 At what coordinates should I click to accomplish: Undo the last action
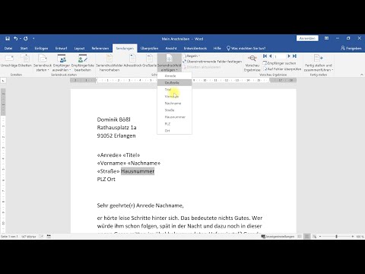tap(16, 39)
